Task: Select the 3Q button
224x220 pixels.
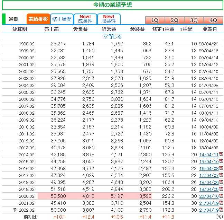Action: (x=194, y=20)
